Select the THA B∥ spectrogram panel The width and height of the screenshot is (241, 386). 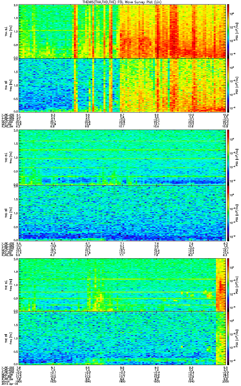coord(122,85)
